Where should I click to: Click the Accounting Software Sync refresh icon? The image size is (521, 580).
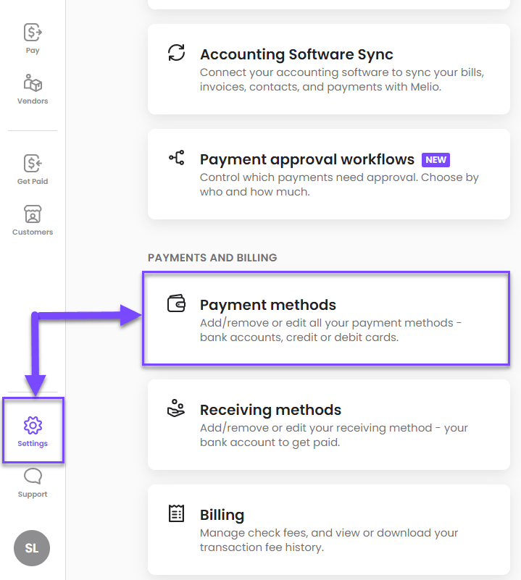pos(177,53)
